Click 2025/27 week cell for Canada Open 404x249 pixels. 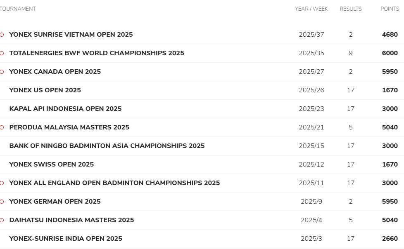tap(311, 71)
